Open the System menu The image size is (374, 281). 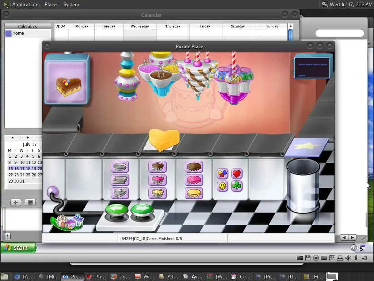click(x=71, y=4)
